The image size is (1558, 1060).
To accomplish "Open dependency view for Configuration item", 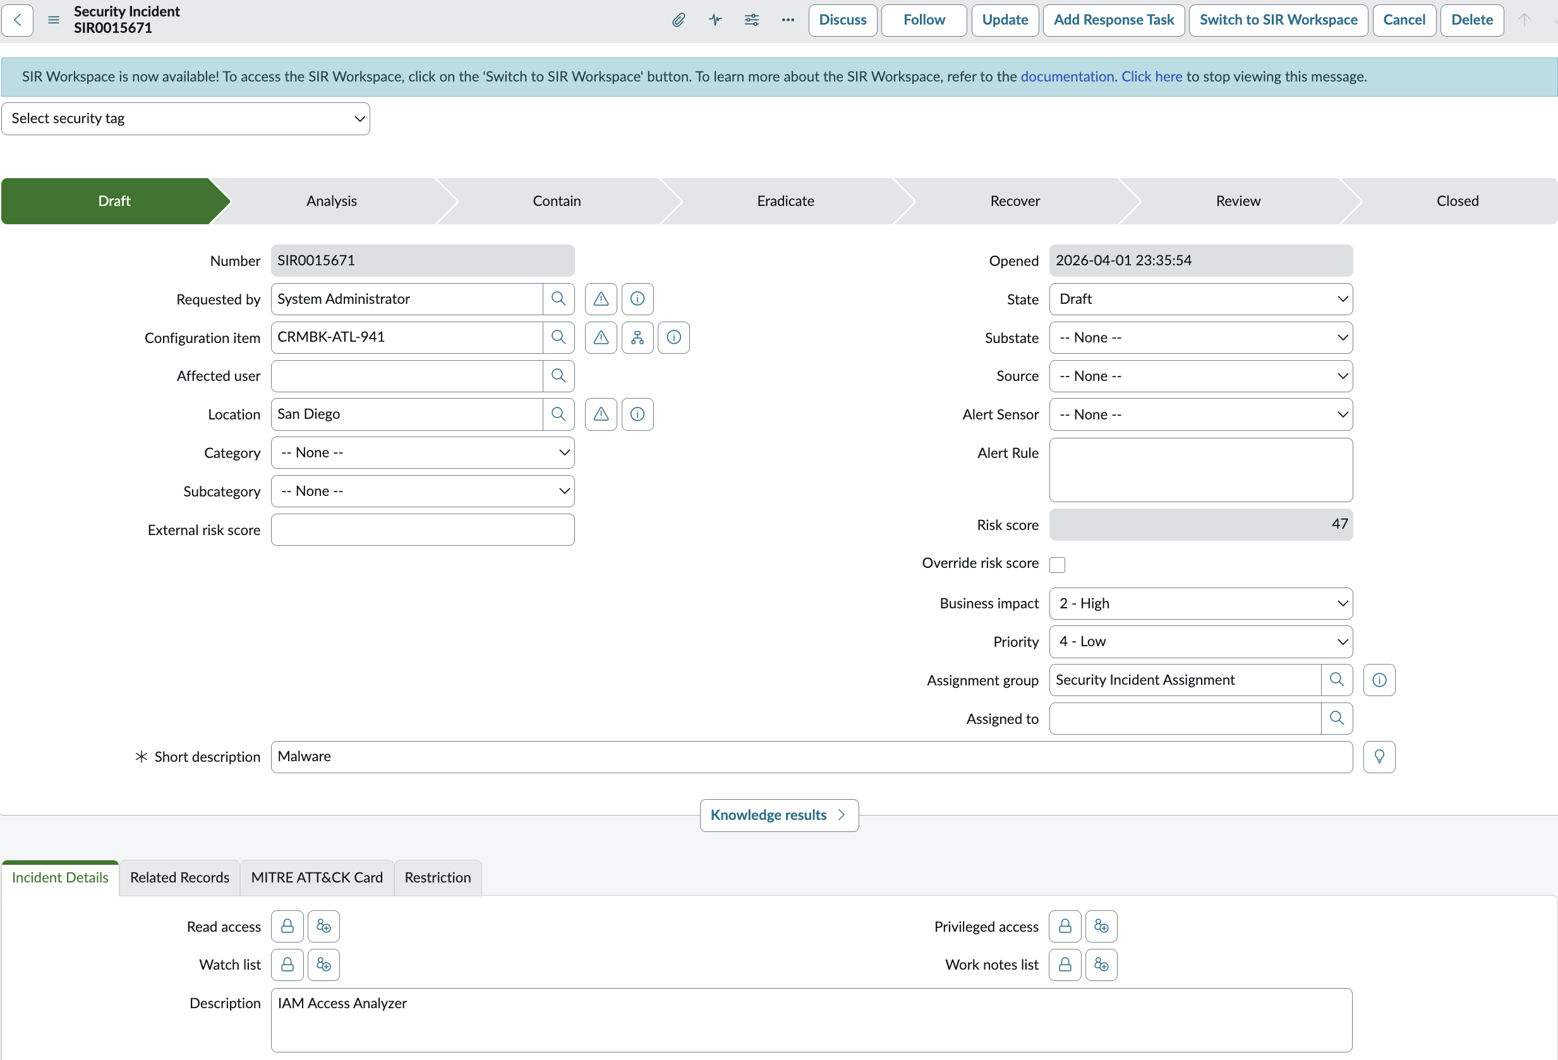I will [x=637, y=337].
